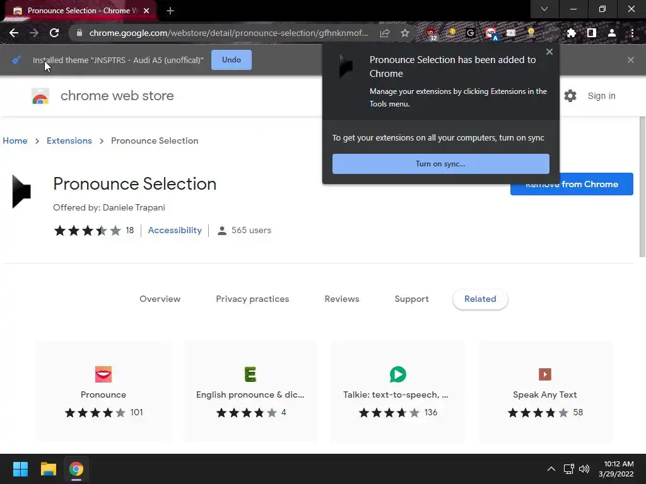This screenshot has width=646, height=484.
Task: Open the 18 ratings count
Action: click(130, 231)
